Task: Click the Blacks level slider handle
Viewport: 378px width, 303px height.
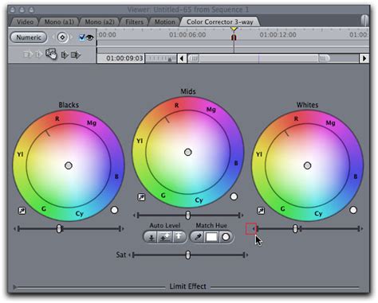Action: (59, 229)
